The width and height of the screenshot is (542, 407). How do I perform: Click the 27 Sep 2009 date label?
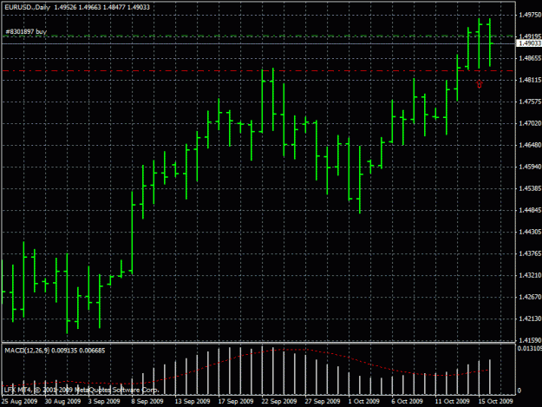322,402
